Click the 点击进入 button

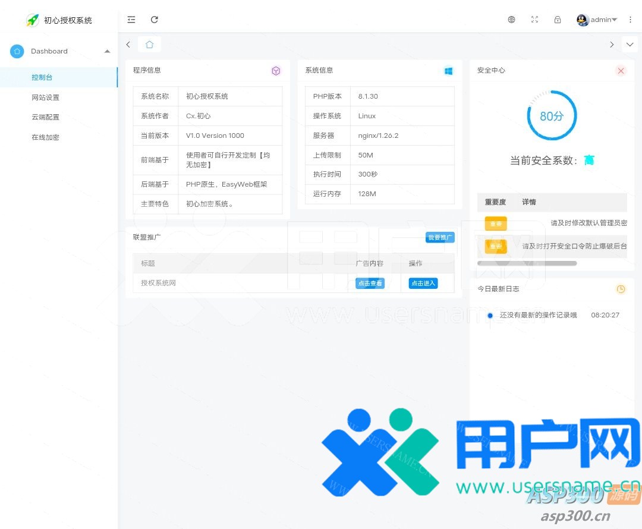(x=423, y=284)
